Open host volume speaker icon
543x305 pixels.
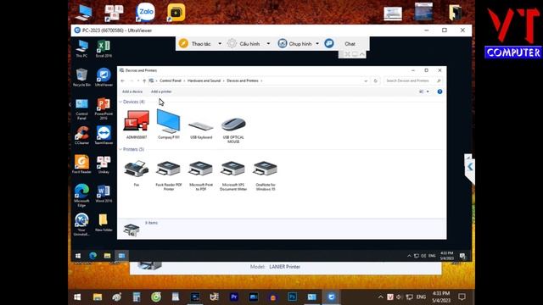(399, 297)
